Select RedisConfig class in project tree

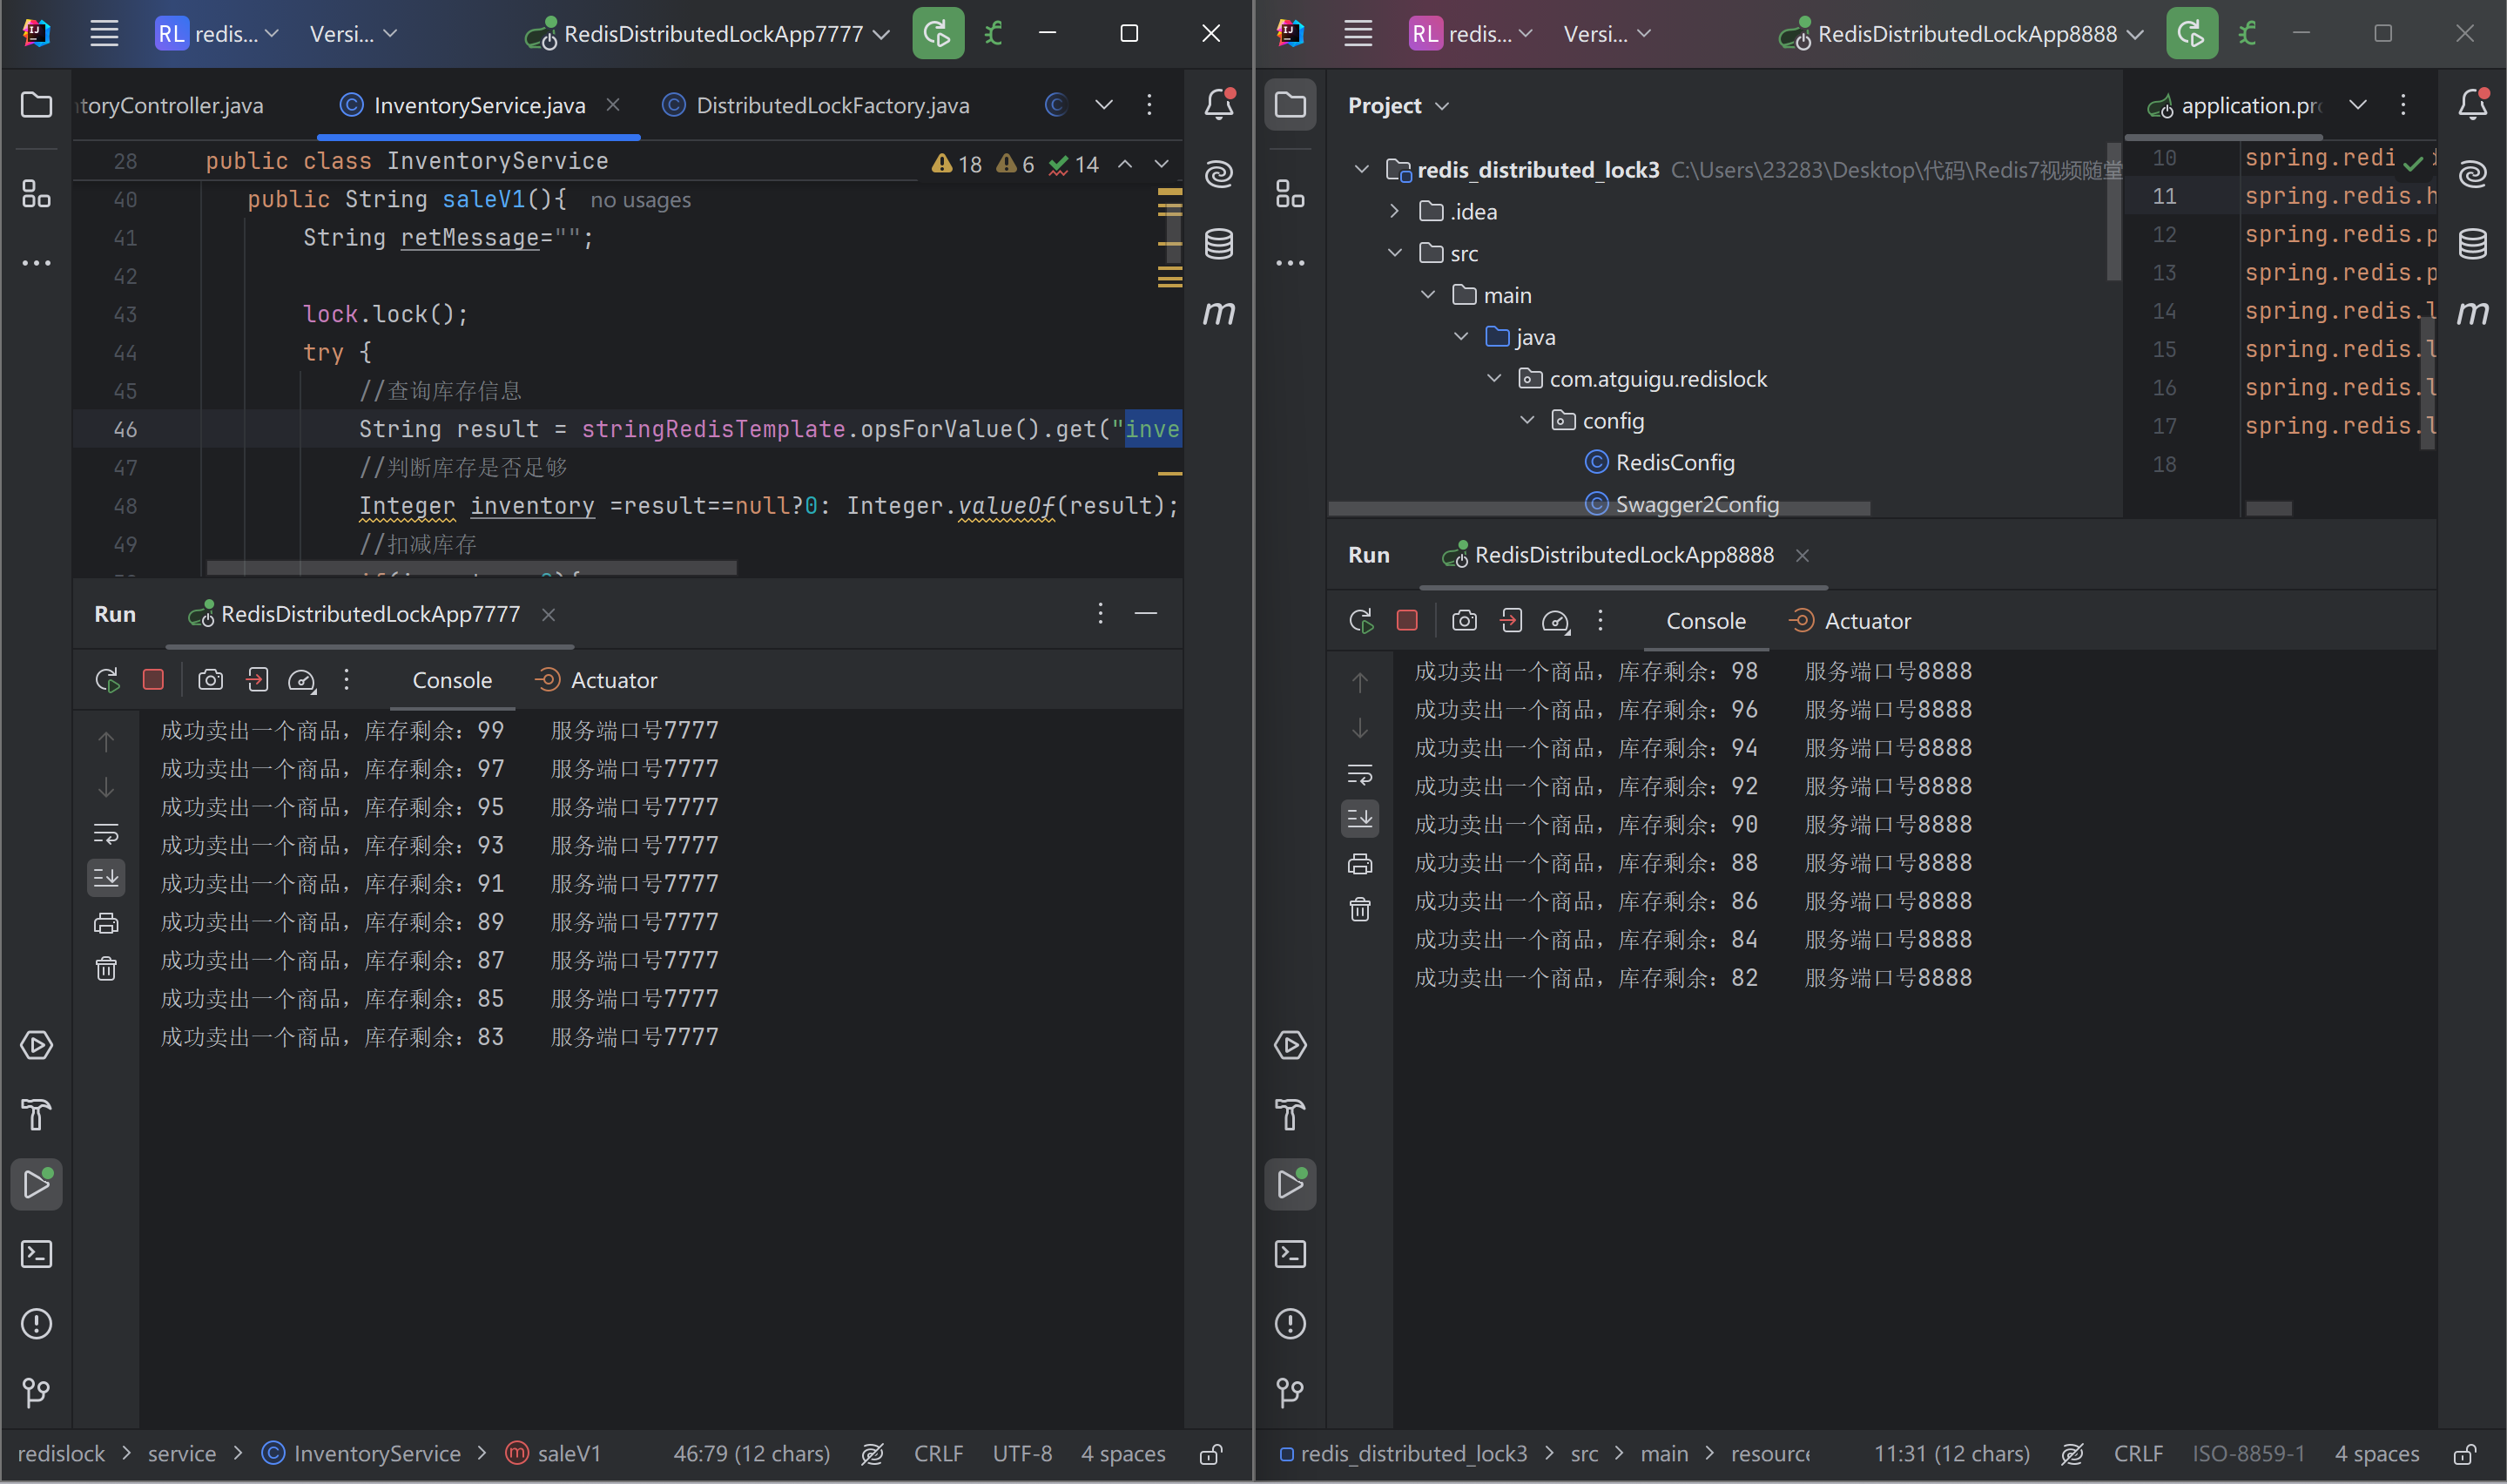pyautogui.click(x=1675, y=463)
